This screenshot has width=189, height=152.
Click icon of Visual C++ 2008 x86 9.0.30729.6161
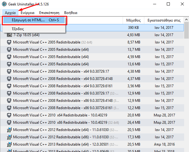9,108
